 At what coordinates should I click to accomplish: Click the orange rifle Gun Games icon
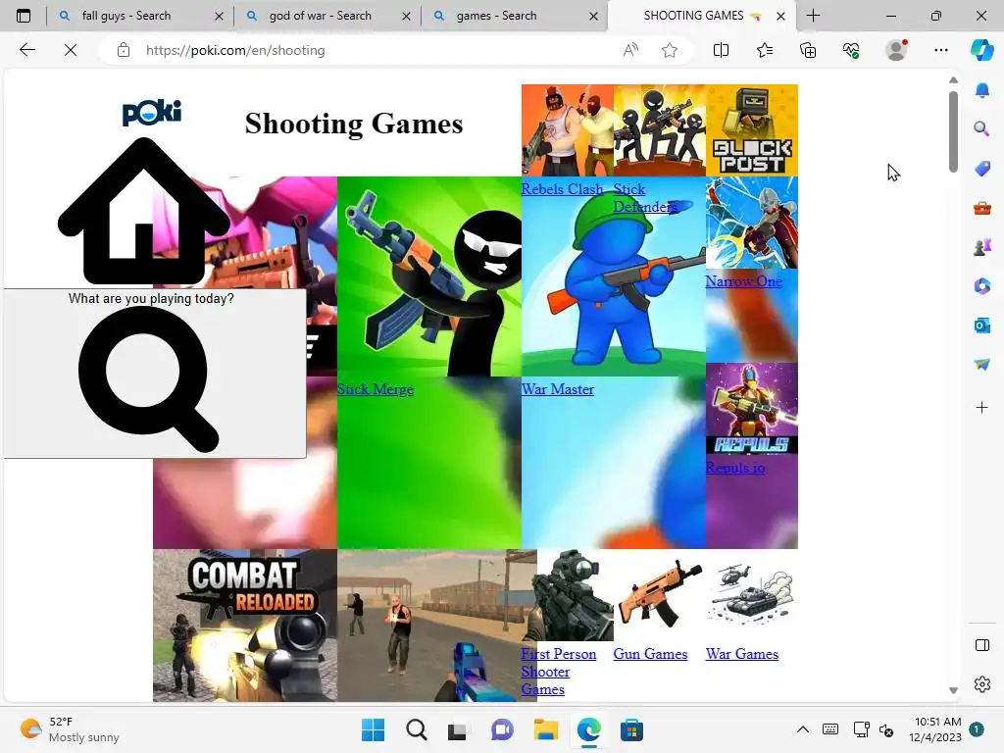click(x=660, y=595)
